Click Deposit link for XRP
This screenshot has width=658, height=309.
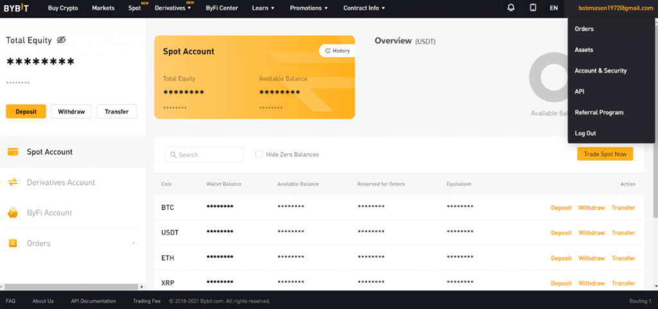coord(561,283)
